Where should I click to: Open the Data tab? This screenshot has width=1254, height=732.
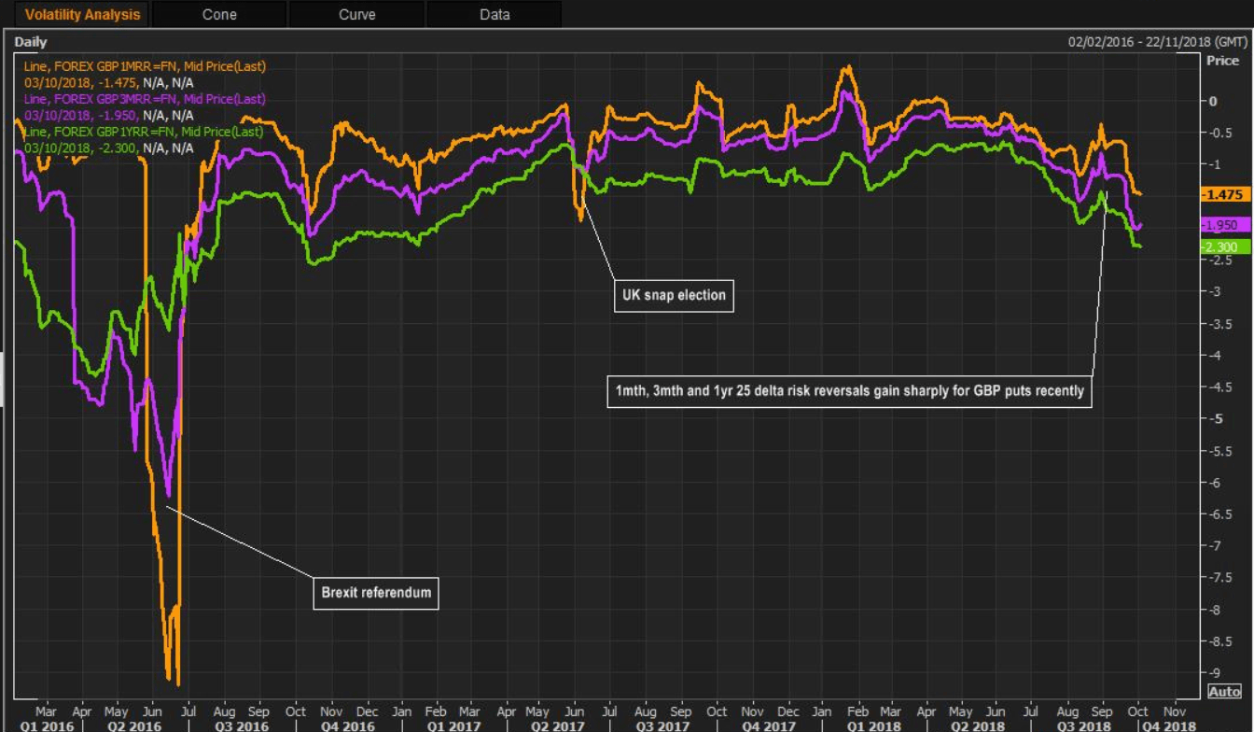[495, 14]
